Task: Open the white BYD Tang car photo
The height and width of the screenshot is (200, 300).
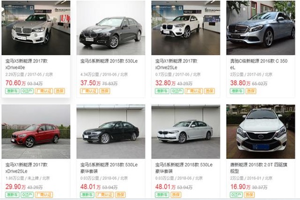Action: coord(260,131)
